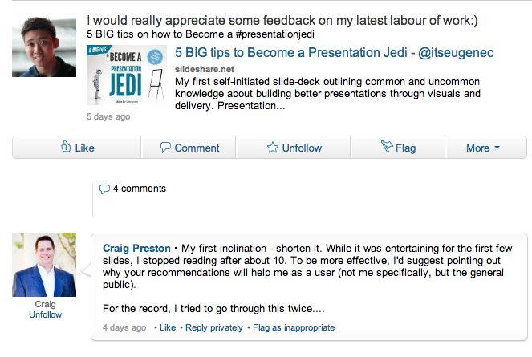532x357 pixels.
Task: Click Reply privately on the comment
Action: point(213,327)
